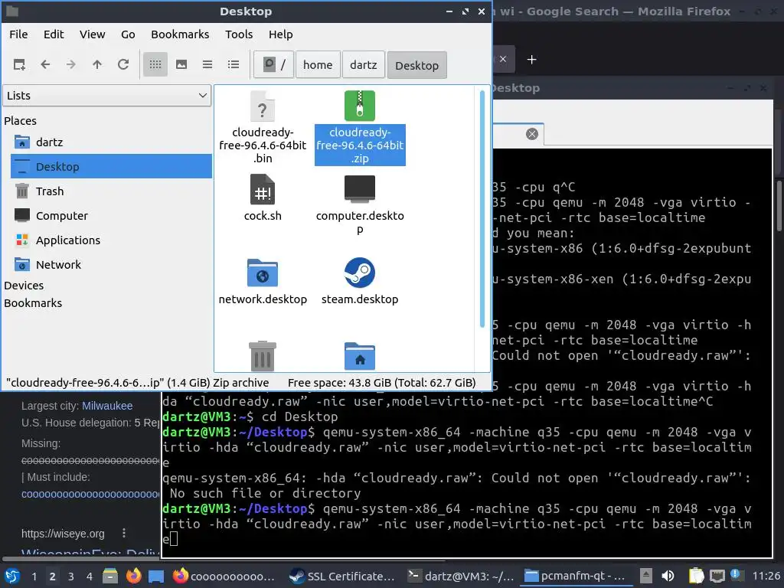
Task: Launch Firefox from taskbar quick launch icon
Action: [x=133, y=577]
